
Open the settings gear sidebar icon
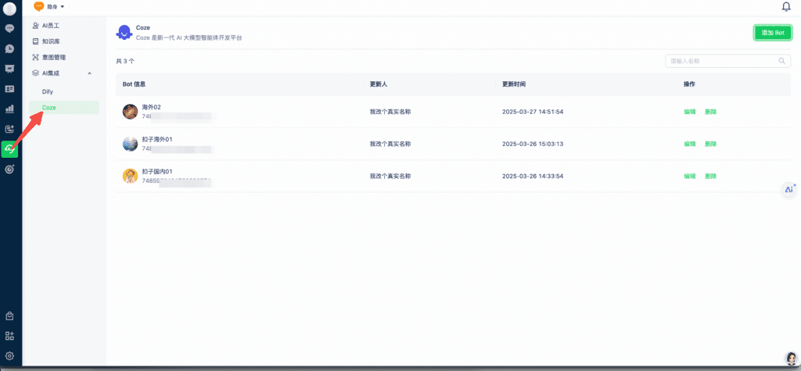[x=9, y=356]
